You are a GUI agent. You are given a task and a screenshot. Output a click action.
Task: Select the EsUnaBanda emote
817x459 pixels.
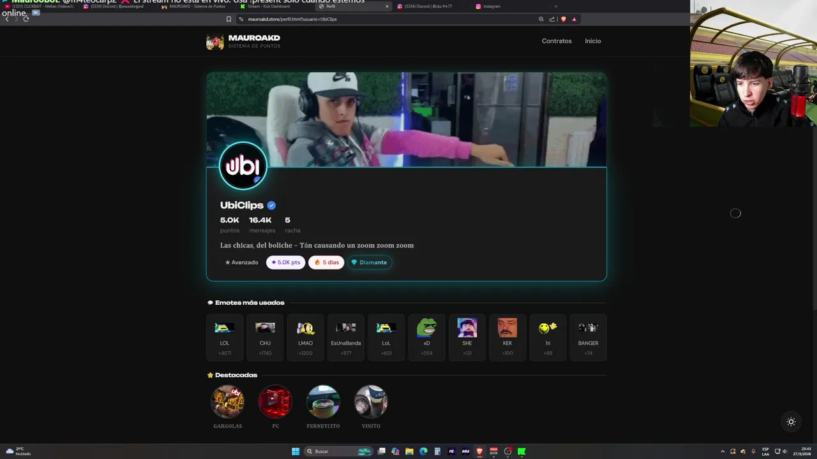[346, 337]
